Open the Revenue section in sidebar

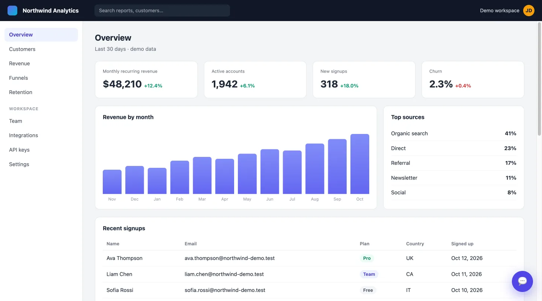[x=41, y=64]
